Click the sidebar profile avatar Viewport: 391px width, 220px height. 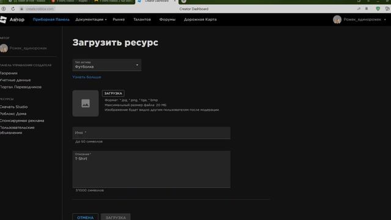point(4,48)
